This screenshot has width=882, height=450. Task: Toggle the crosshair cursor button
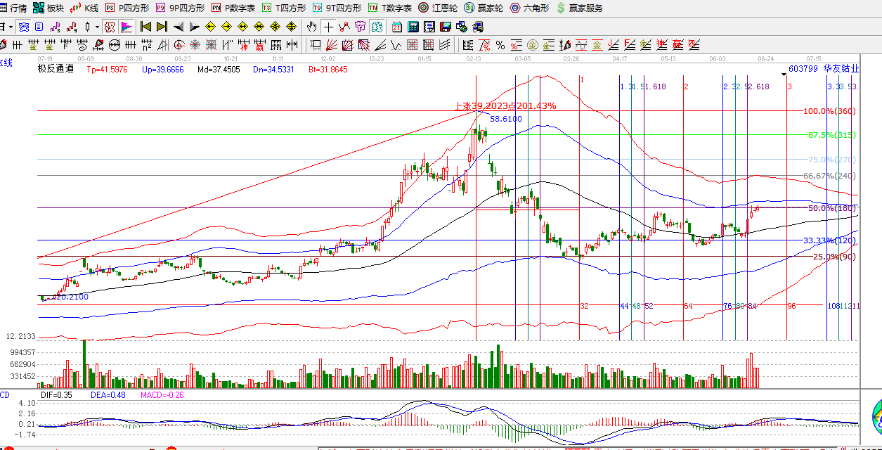point(328,27)
